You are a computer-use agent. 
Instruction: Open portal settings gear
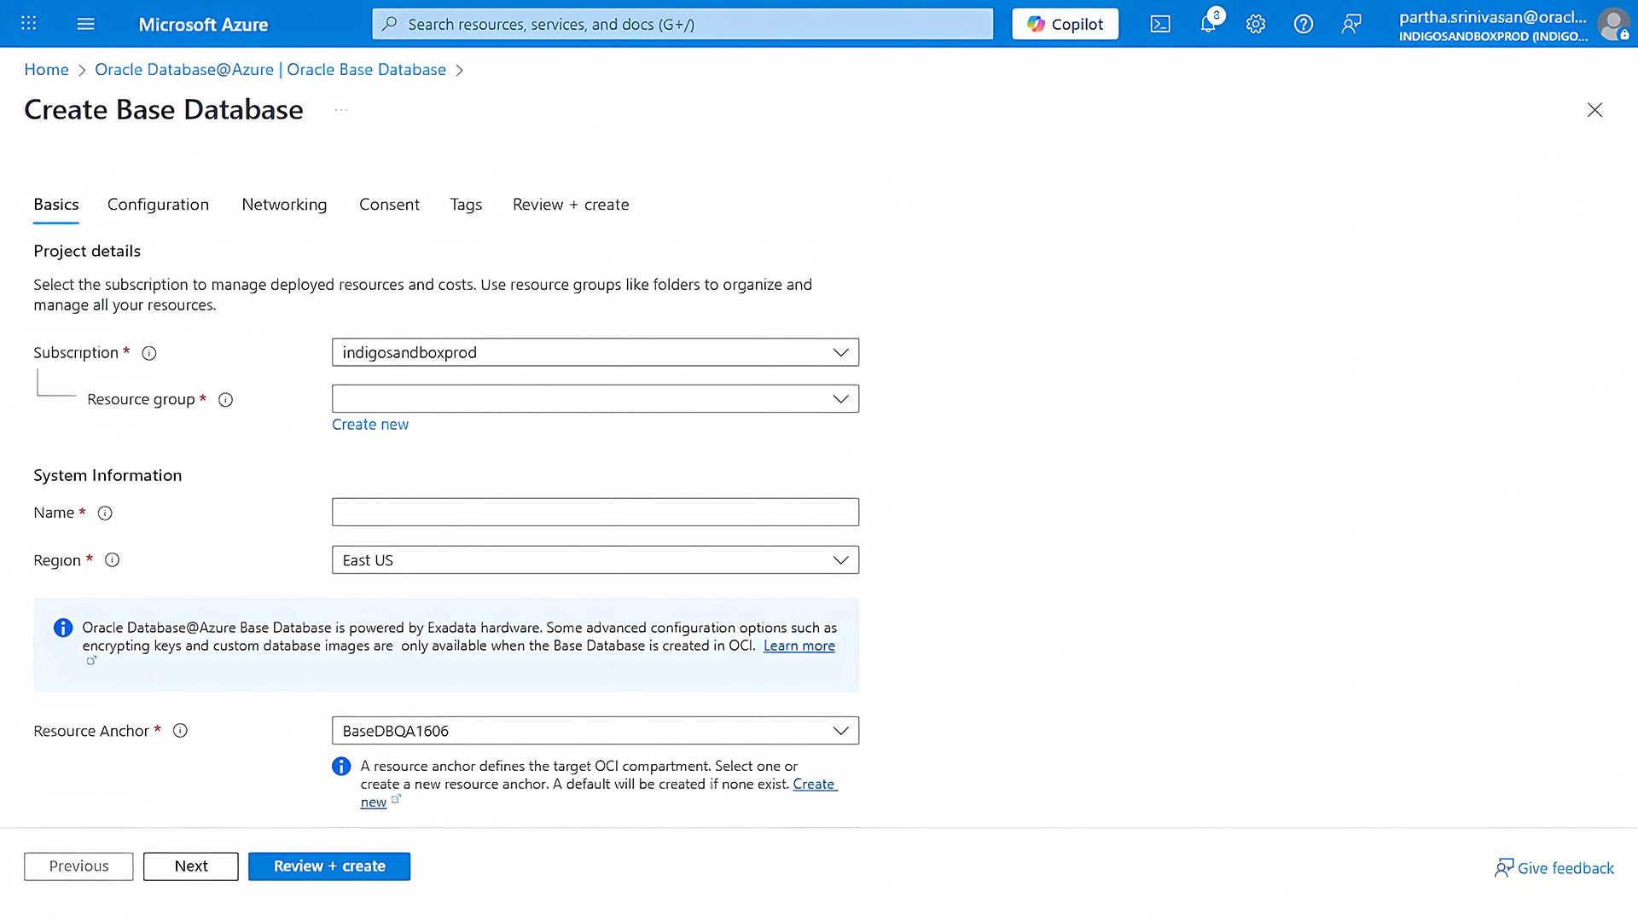(x=1255, y=23)
